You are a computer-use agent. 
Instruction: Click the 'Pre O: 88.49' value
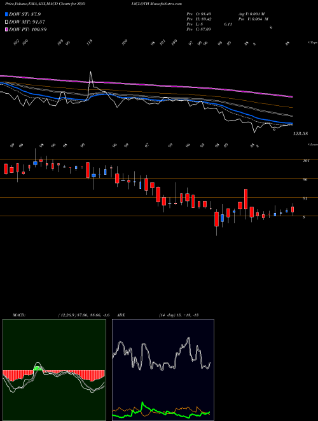point(199,13)
